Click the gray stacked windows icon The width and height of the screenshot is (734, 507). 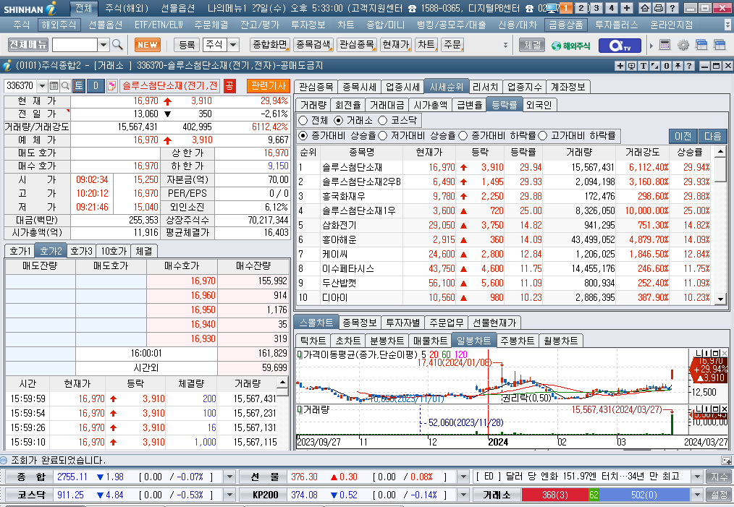[720, 45]
